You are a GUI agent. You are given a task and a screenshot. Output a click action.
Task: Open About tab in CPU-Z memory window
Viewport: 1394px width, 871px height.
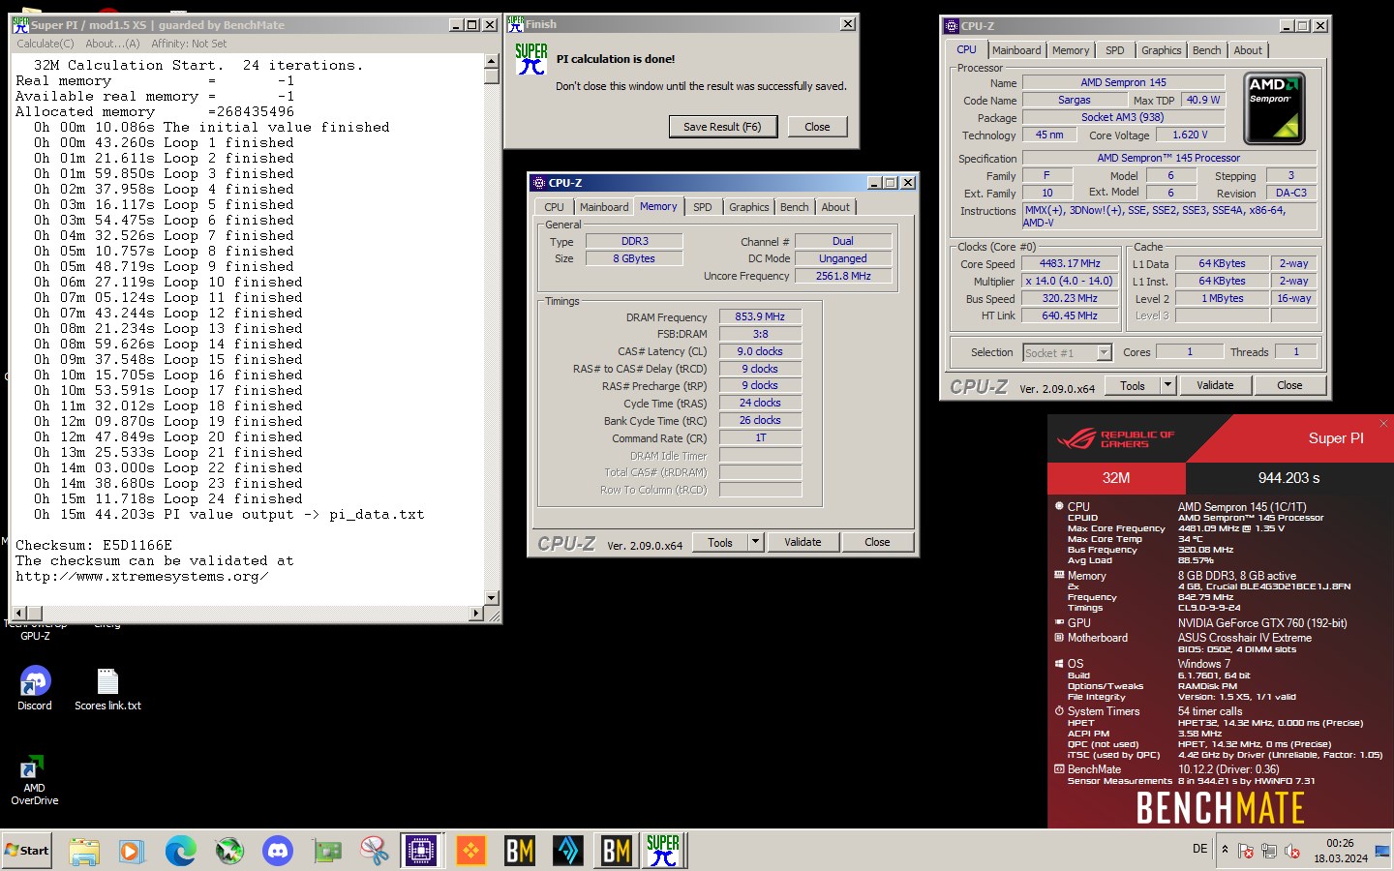tap(835, 207)
